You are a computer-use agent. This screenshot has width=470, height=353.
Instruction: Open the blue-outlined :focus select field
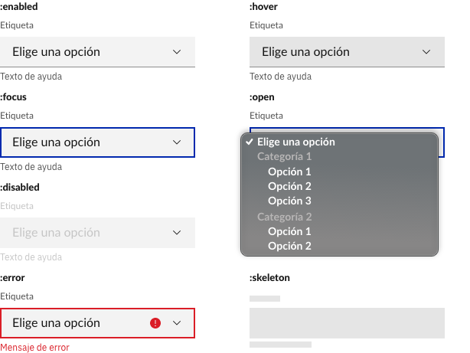click(x=84, y=142)
